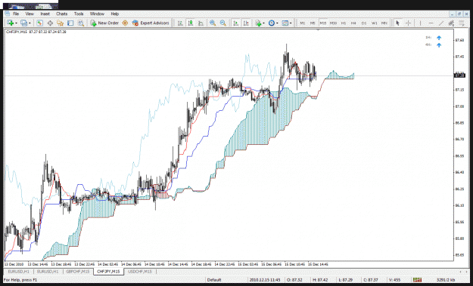Switch to the USDCHF,M15 chart tab
Viewport: 473px width, 286px height.
pyautogui.click(x=140, y=272)
